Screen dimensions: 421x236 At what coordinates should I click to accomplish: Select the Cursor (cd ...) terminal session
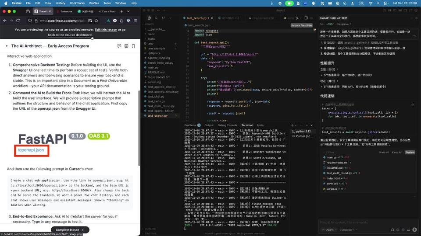(302, 136)
